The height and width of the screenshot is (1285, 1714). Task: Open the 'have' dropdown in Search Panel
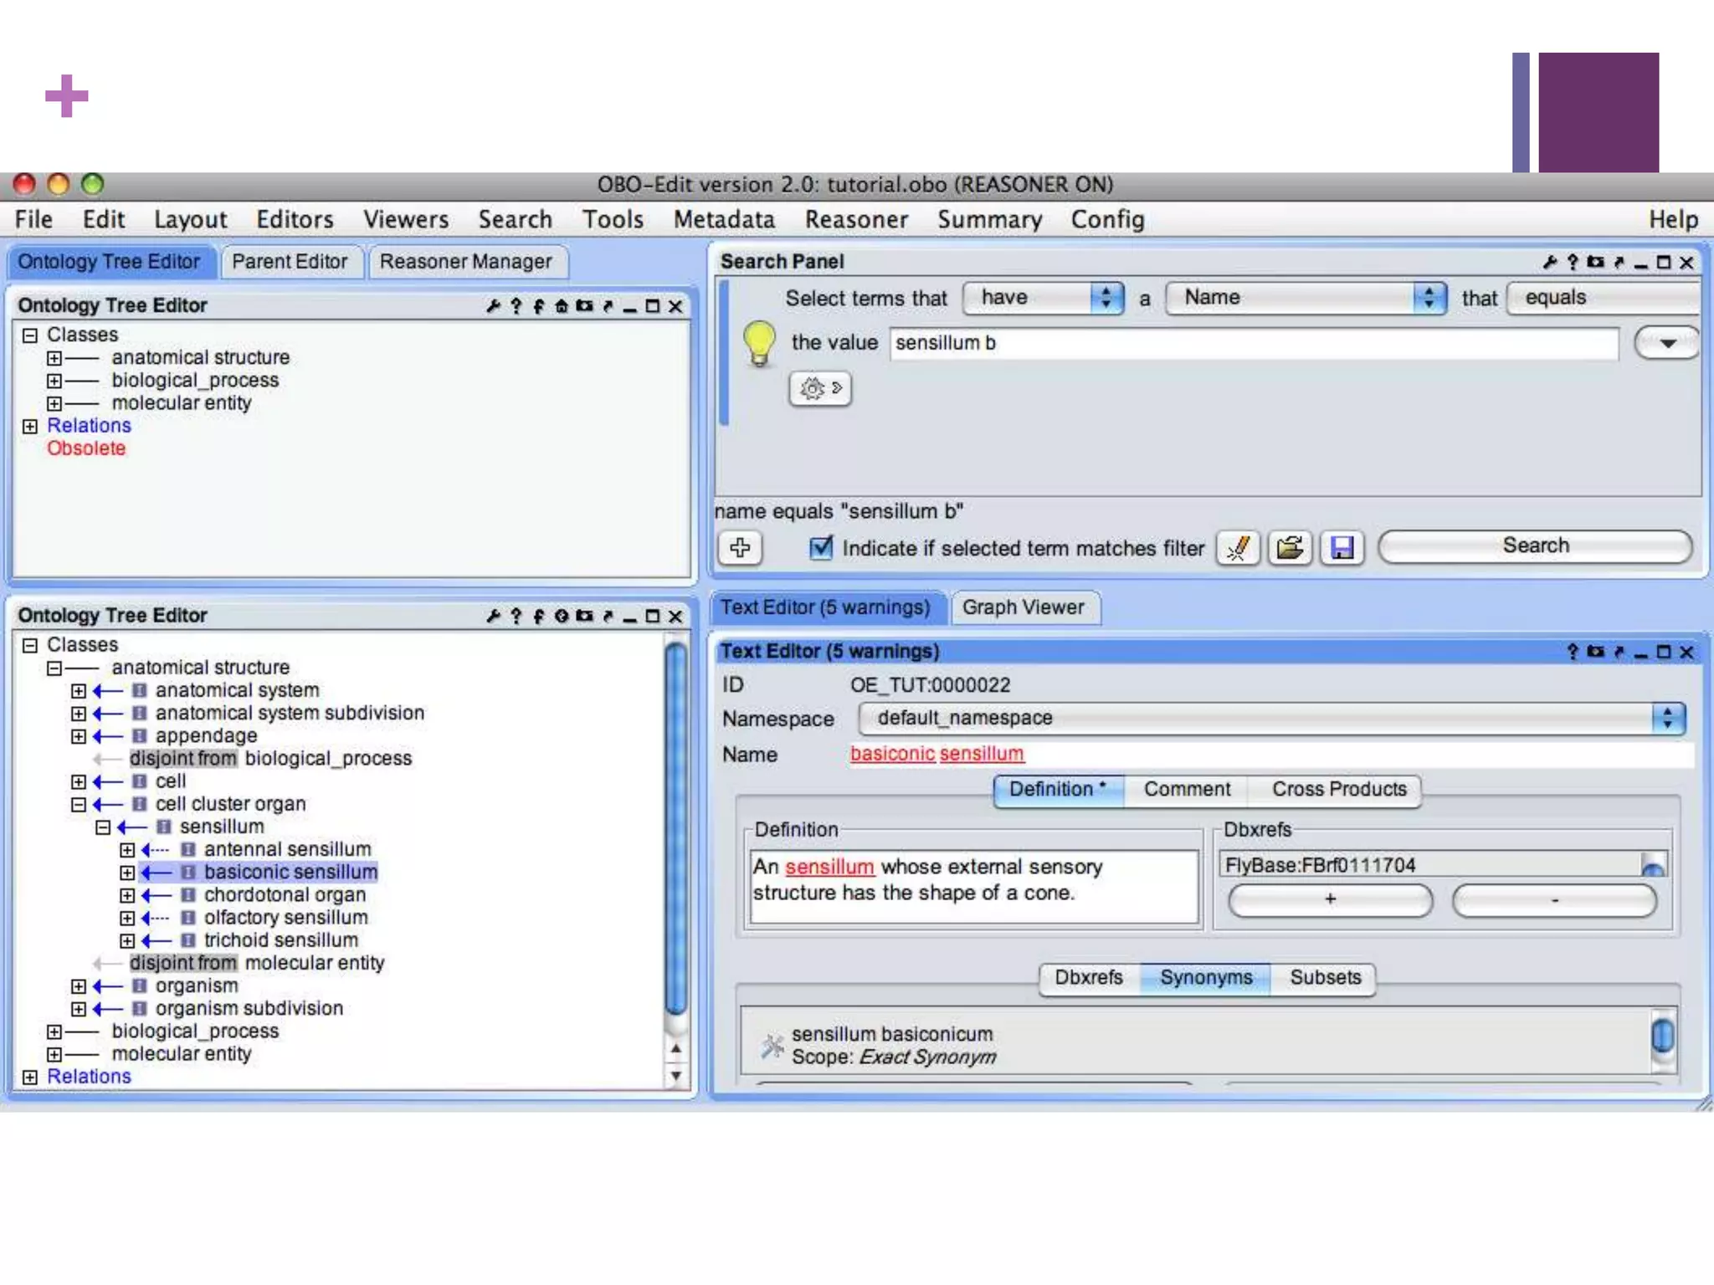tap(1042, 298)
